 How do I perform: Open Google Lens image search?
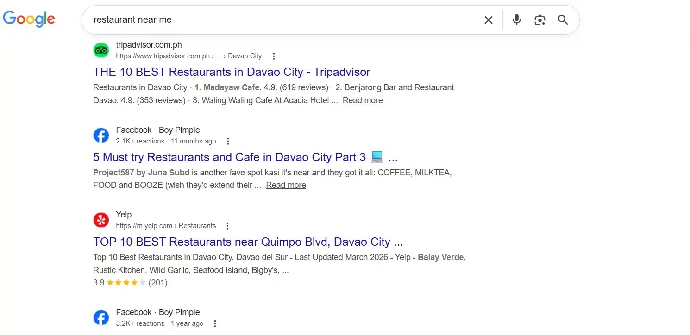(x=539, y=20)
